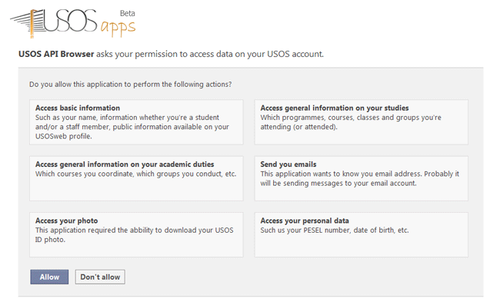Click the 'Which programmes, courses, classes' description
Screen dimensions: 500x305
coord(351,122)
